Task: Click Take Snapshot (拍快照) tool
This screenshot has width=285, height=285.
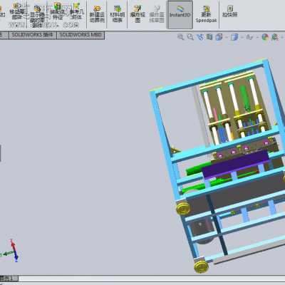Action: click(230, 11)
